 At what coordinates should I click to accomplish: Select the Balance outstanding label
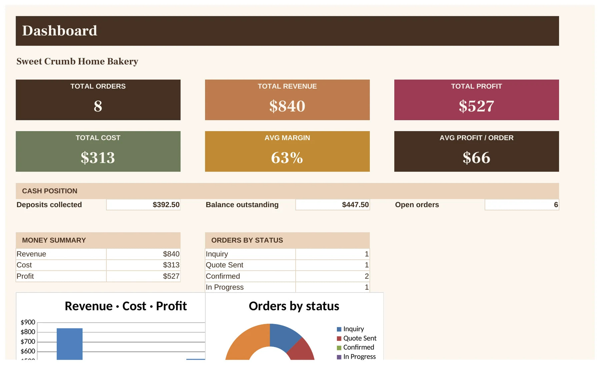242,204
